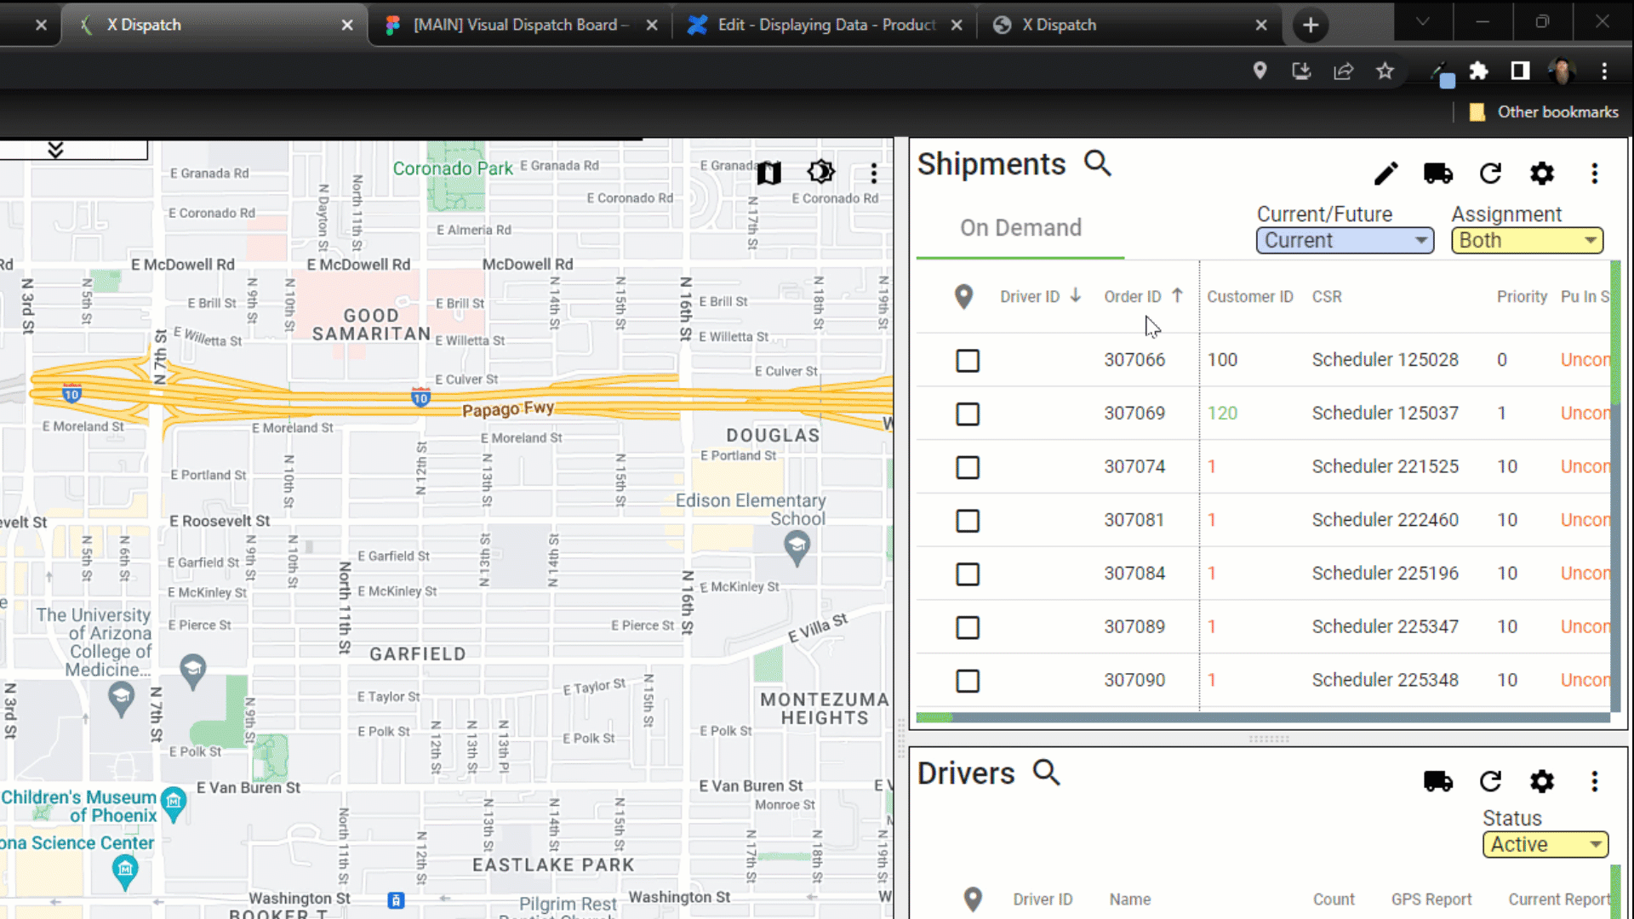Refresh the Shipments list
Screen dimensions: 1634x919
[x=1490, y=174]
